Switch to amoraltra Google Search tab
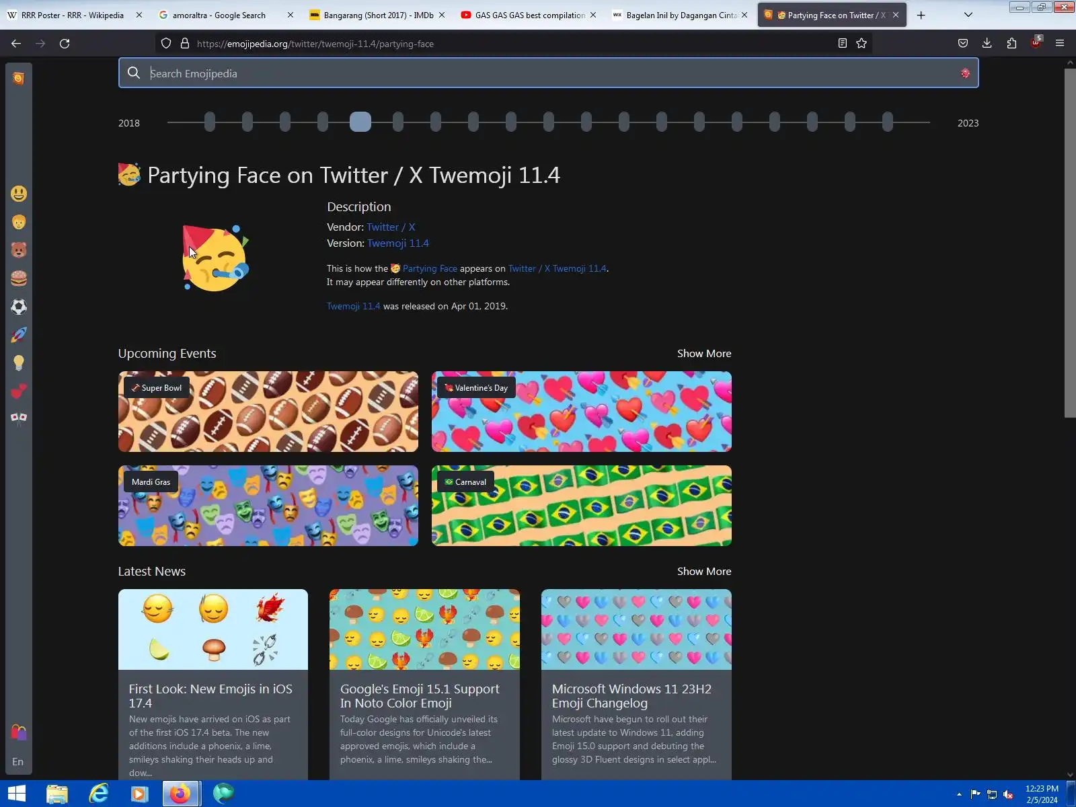The width and height of the screenshot is (1076, 807). [x=219, y=15]
